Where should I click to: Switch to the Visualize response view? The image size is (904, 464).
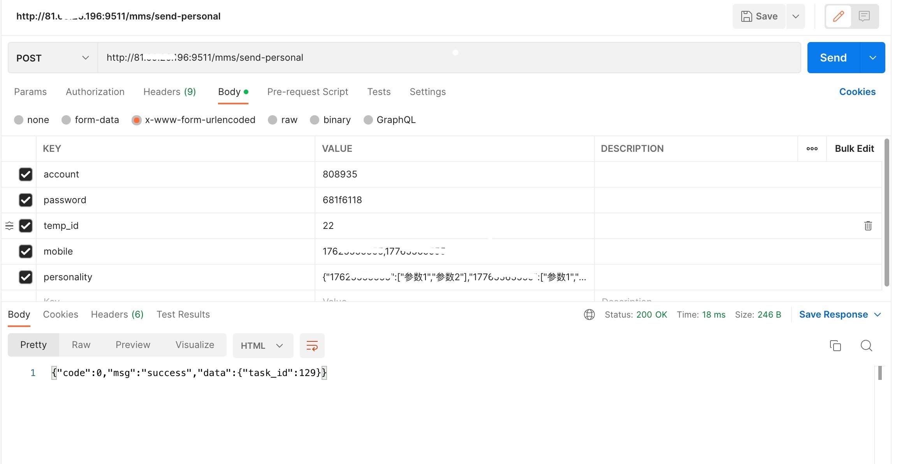pos(195,345)
